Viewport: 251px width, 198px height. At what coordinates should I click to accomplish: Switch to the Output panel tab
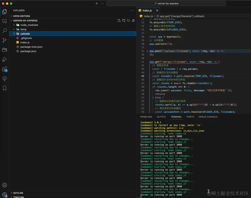click(161, 117)
